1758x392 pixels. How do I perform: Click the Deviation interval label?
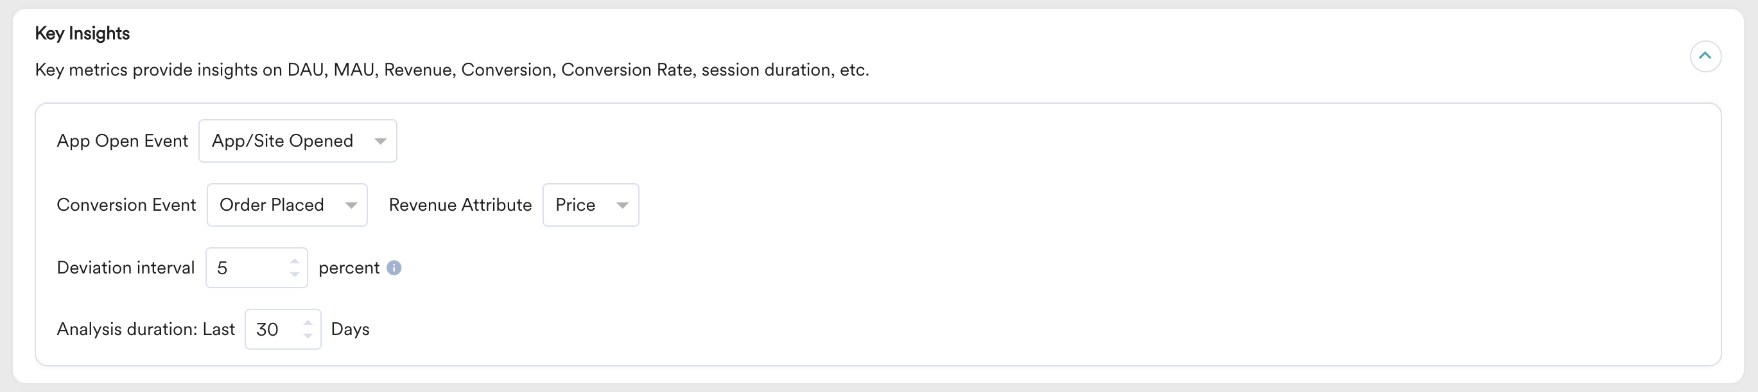point(126,268)
